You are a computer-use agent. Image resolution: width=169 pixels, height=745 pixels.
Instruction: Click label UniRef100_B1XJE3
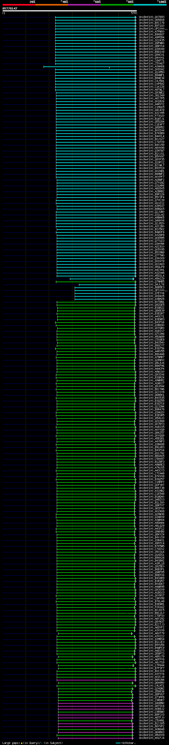coord(152,642)
